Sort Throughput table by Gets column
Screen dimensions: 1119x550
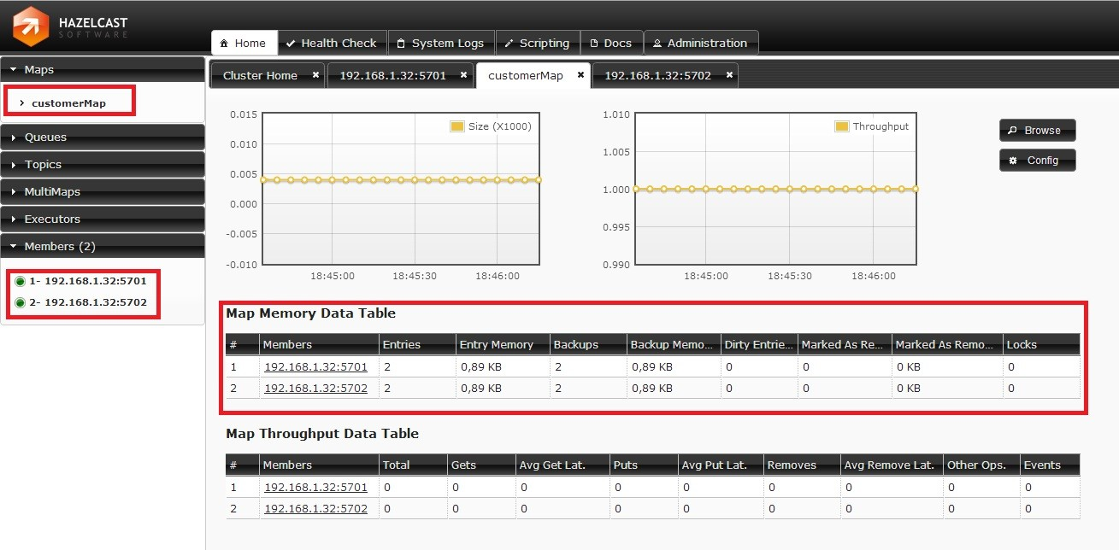pyautogui.click(x=481, y=465)
